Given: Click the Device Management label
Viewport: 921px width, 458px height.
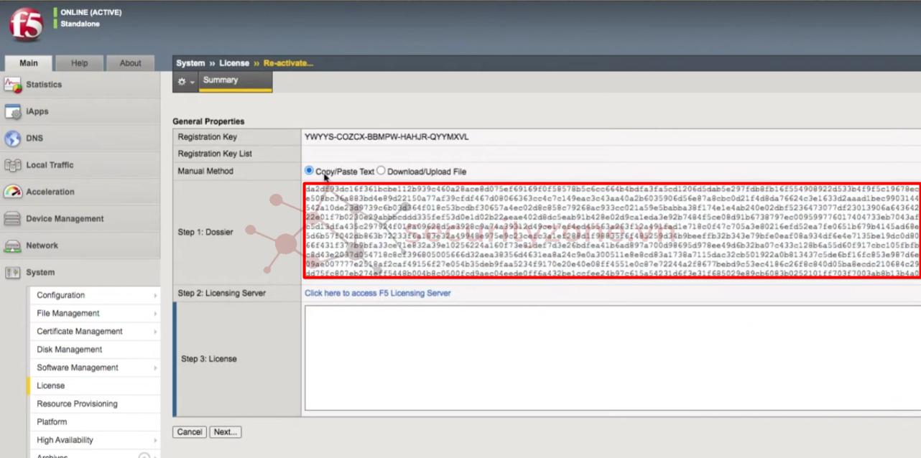Looking at the screenshot, I should tap(65, 219).
